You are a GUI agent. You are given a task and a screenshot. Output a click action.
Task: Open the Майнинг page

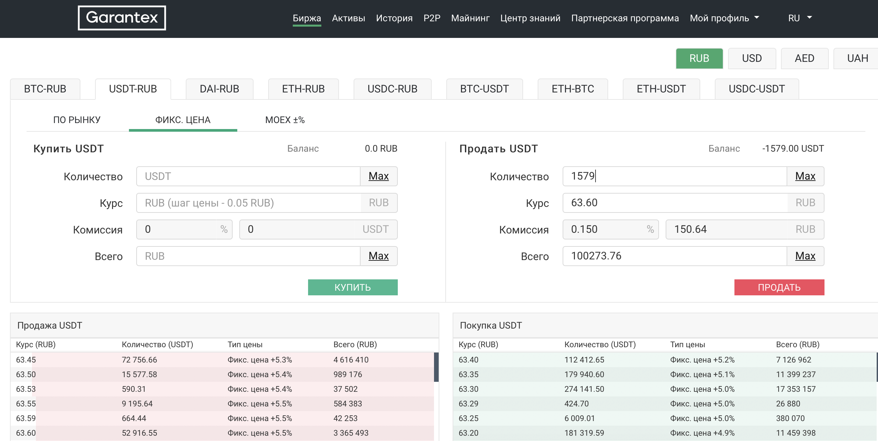470,18
